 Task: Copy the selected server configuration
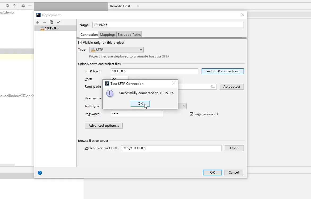pyautogui.click(x=51, y=22)
